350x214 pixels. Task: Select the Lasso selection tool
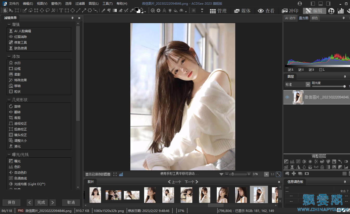48,10
